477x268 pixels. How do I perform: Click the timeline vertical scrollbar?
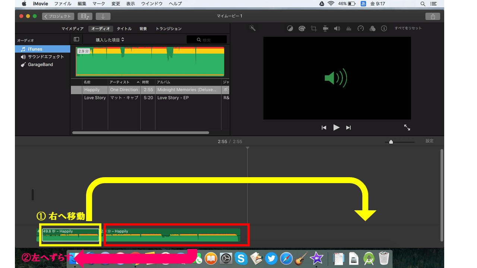pyautogui.click(x=442, y=195)
